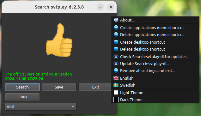This screenshot has height=116, width=201.
Task: Click the update icon beside Check for updates
Action: [116, 57]
